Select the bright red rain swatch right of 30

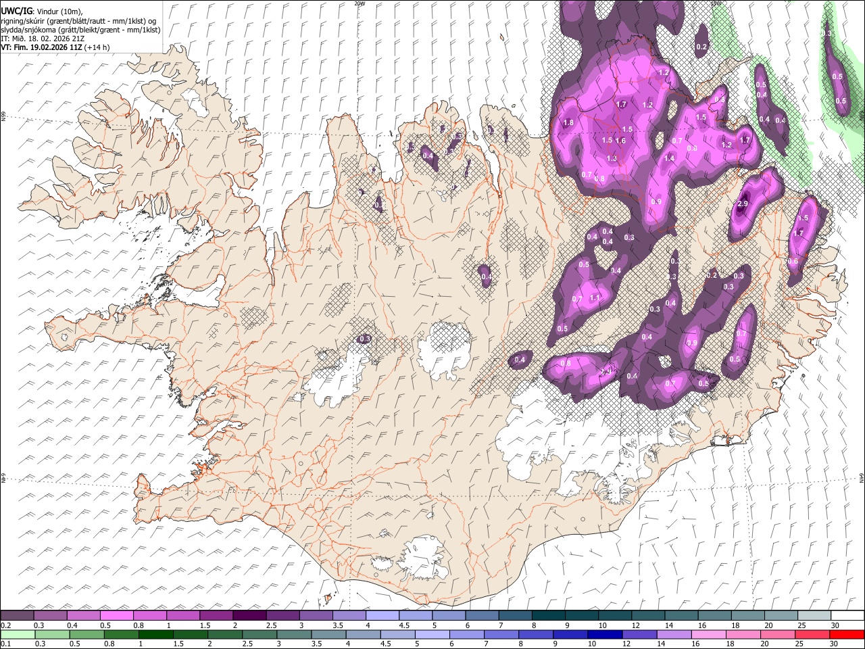pyautogui.click(x=847, y=634)
